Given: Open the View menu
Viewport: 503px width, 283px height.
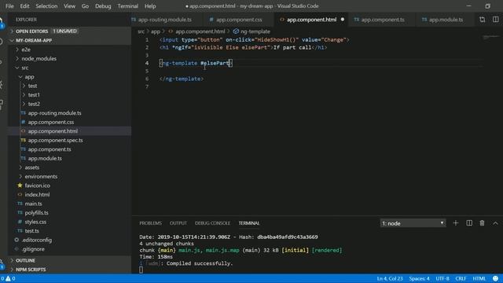Looking at the screenshot, I should tap(69, 6).
